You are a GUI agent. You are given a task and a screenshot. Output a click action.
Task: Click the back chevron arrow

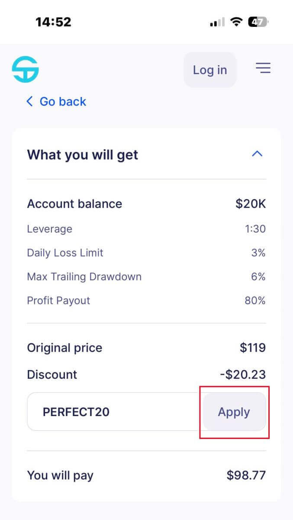tap(29, 101)
